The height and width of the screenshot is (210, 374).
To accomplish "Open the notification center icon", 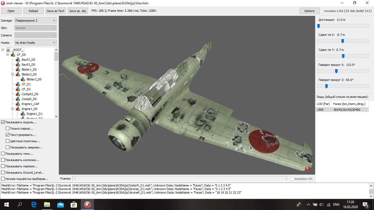I will [365, 205].
